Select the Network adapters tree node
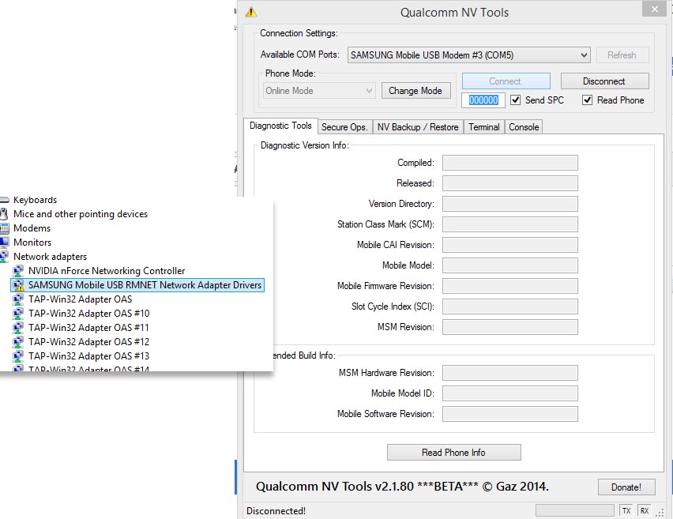Image resolution: width=673 pixels, height=519 pixels. point(50,256)
